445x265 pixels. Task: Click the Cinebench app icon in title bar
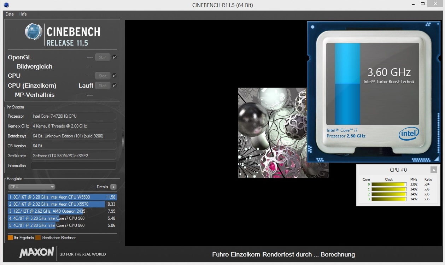(6, 5)
